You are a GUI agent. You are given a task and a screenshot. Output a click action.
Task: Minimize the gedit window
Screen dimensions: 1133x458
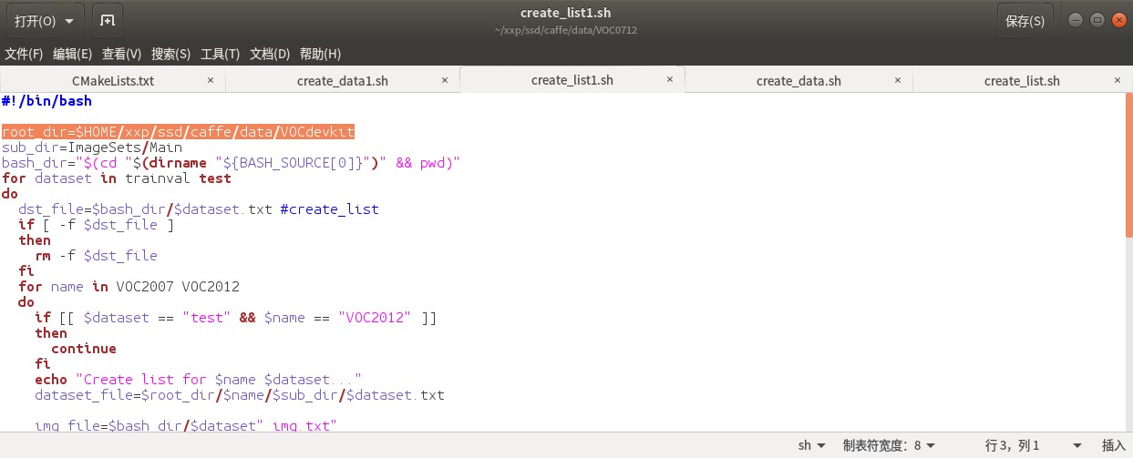coord(1076,20)
